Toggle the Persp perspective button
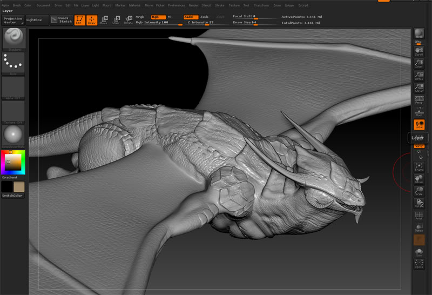The width and height of the screenshot is (432, 295). [419, 100]
